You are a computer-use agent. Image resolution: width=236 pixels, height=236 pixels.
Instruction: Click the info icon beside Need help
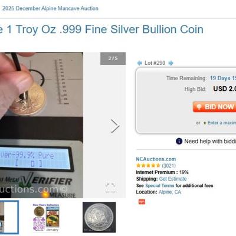click(179, 141)
